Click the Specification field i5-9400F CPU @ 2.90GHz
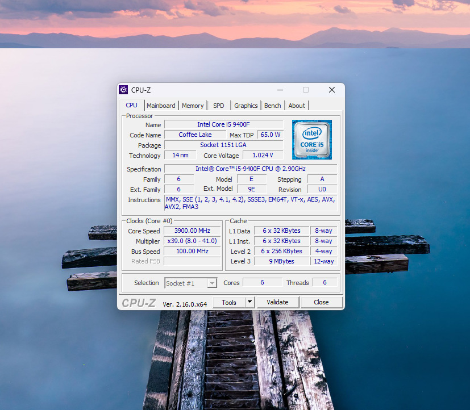 (x=251, y=169)
